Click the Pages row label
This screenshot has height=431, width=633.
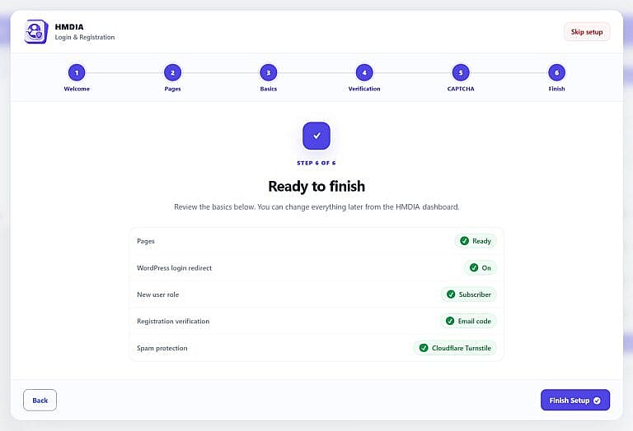point(146,241)
